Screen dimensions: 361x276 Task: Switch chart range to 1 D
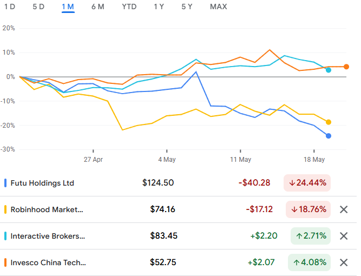pyautogui.click(x=10, y=6)
